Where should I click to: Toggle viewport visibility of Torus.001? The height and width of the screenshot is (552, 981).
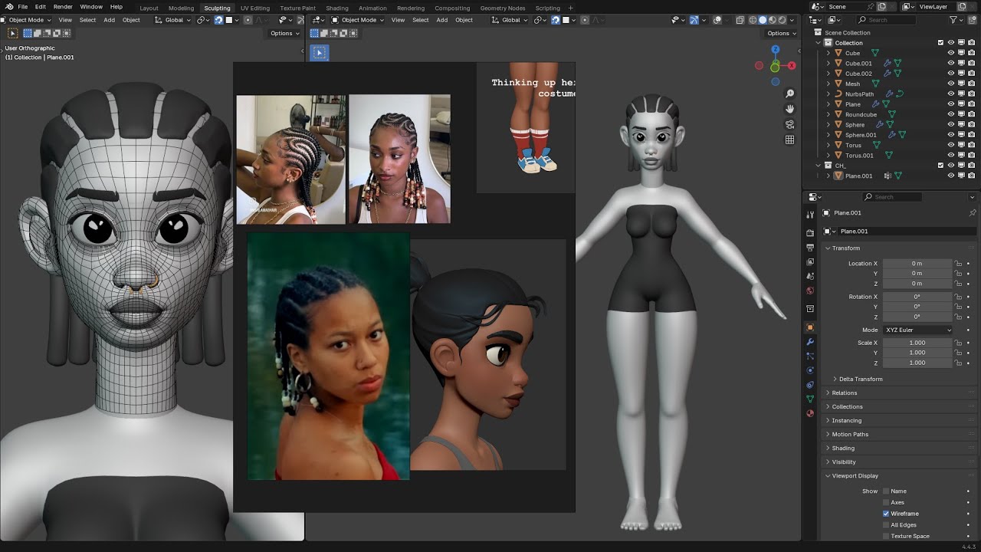coord(951,156)
